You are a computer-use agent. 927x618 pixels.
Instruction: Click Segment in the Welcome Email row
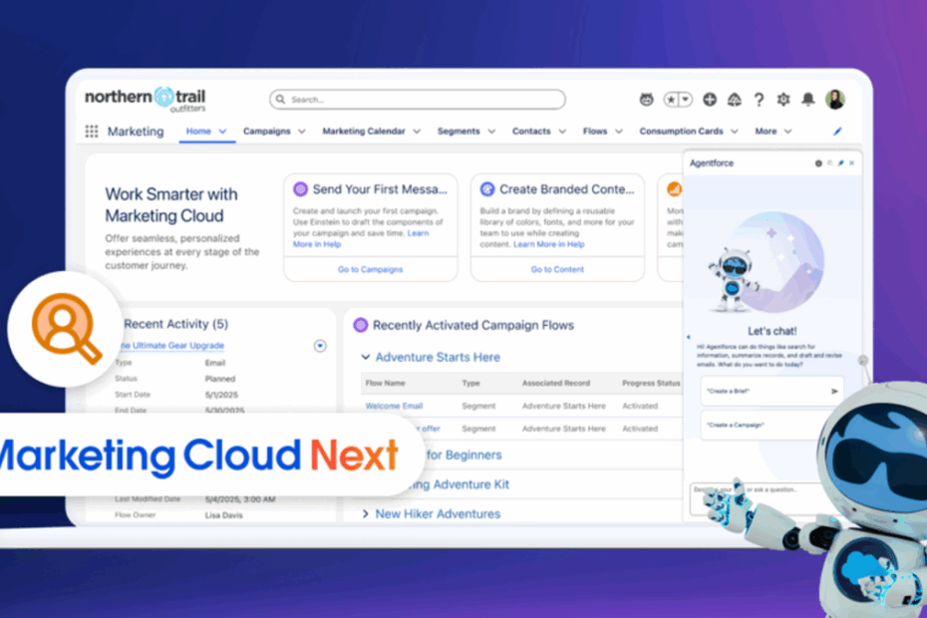(x=478, y=407)
